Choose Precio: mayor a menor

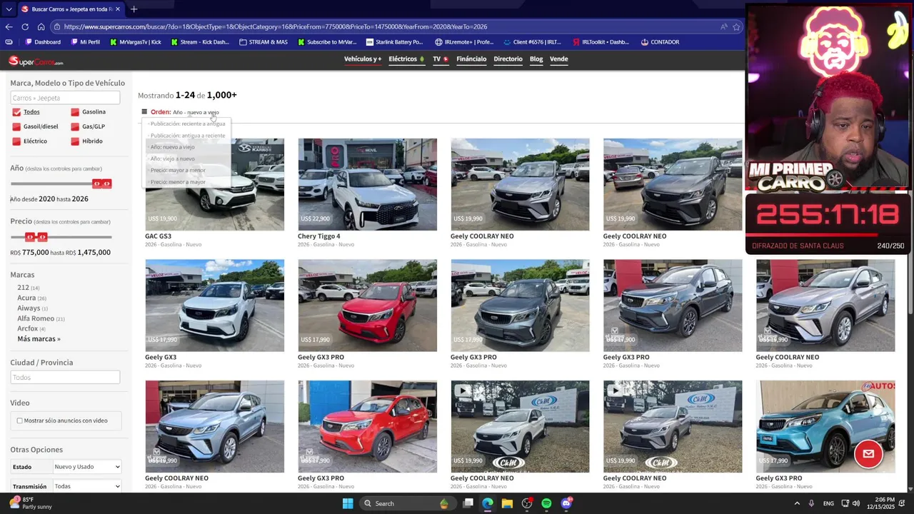point(177,170)
